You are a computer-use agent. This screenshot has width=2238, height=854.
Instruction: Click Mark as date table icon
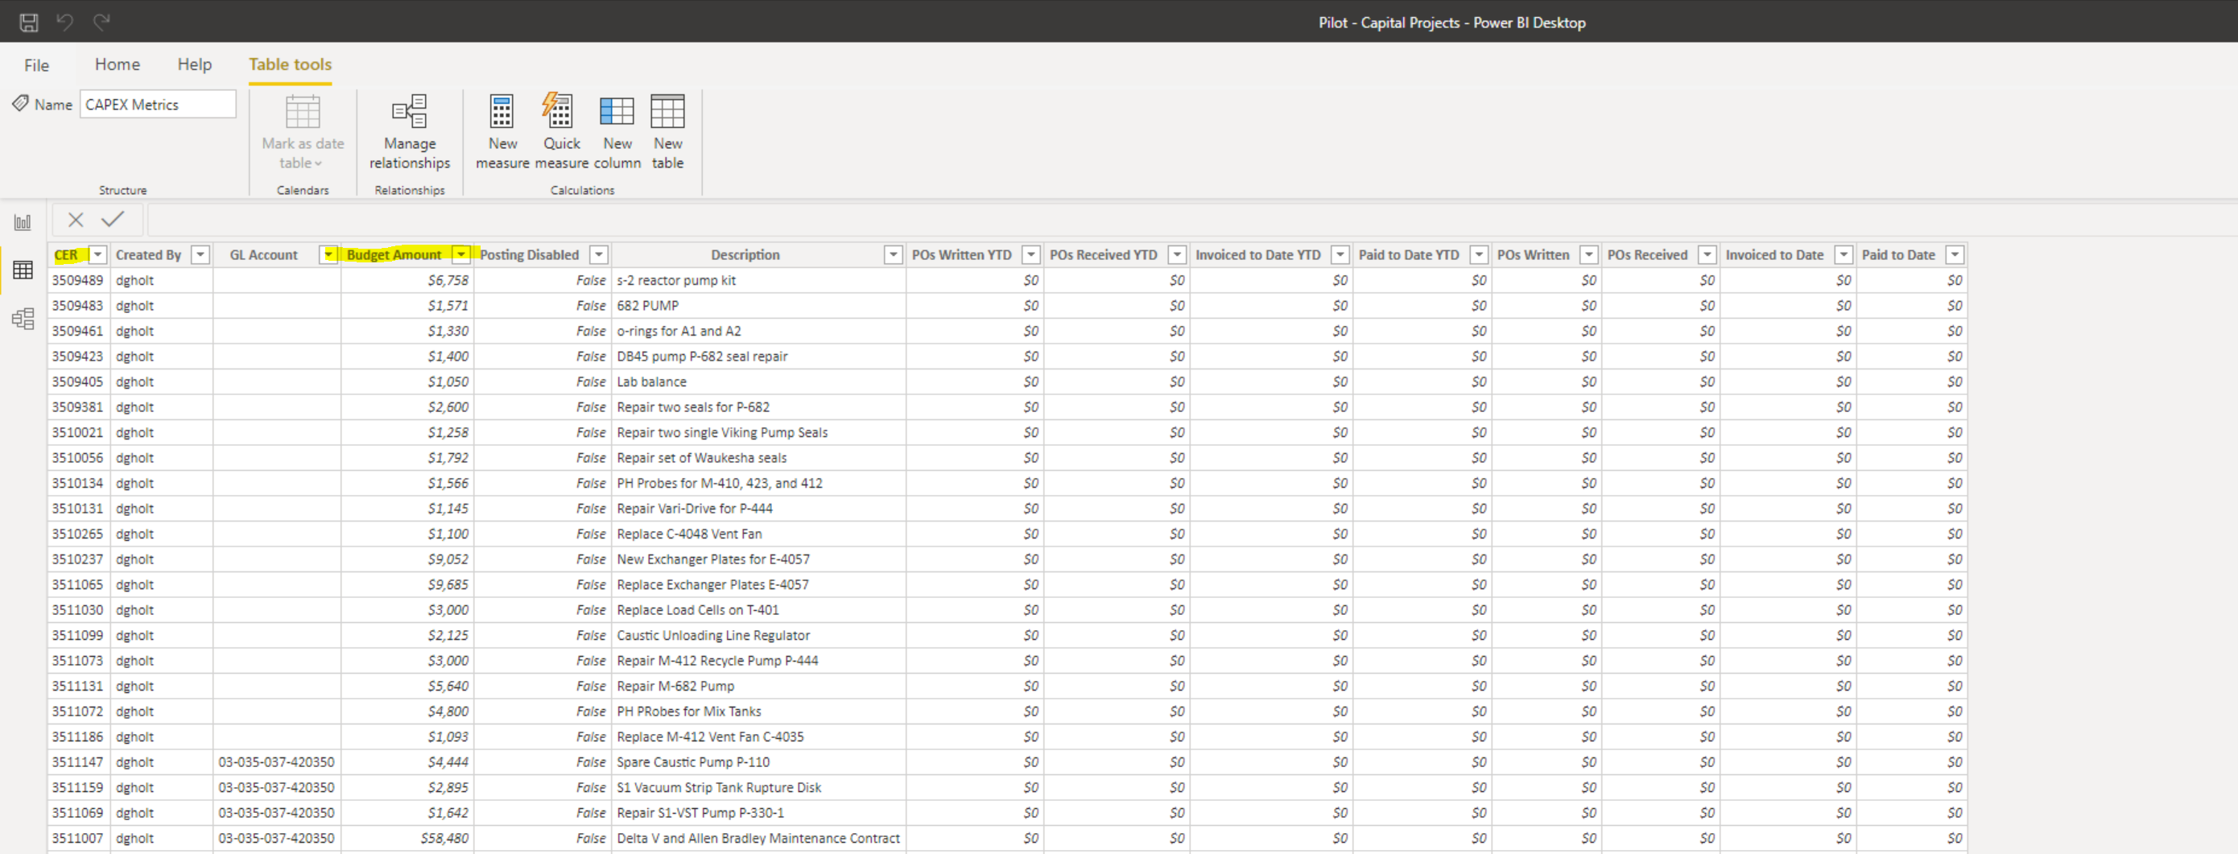[x=303, y=111]
